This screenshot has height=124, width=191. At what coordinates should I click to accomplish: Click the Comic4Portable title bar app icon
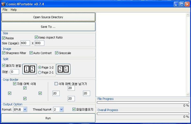click(x=3, y=4)
